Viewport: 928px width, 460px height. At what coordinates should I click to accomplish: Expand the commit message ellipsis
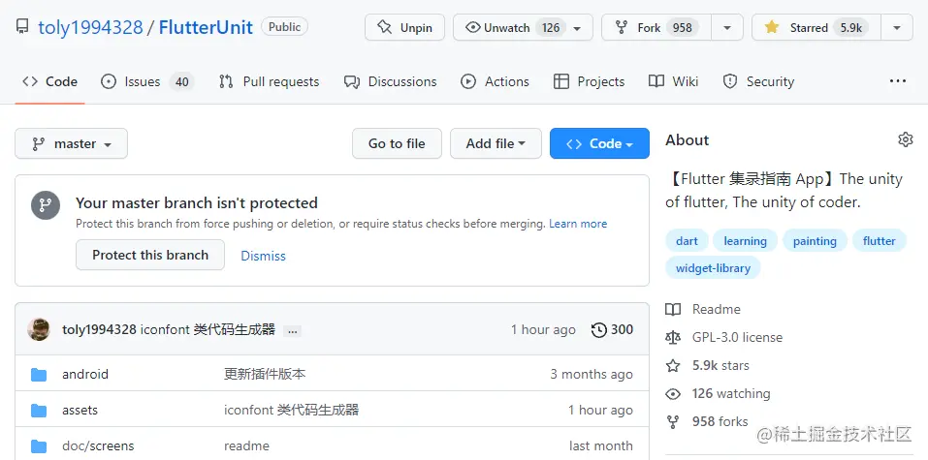coord(293,330)
